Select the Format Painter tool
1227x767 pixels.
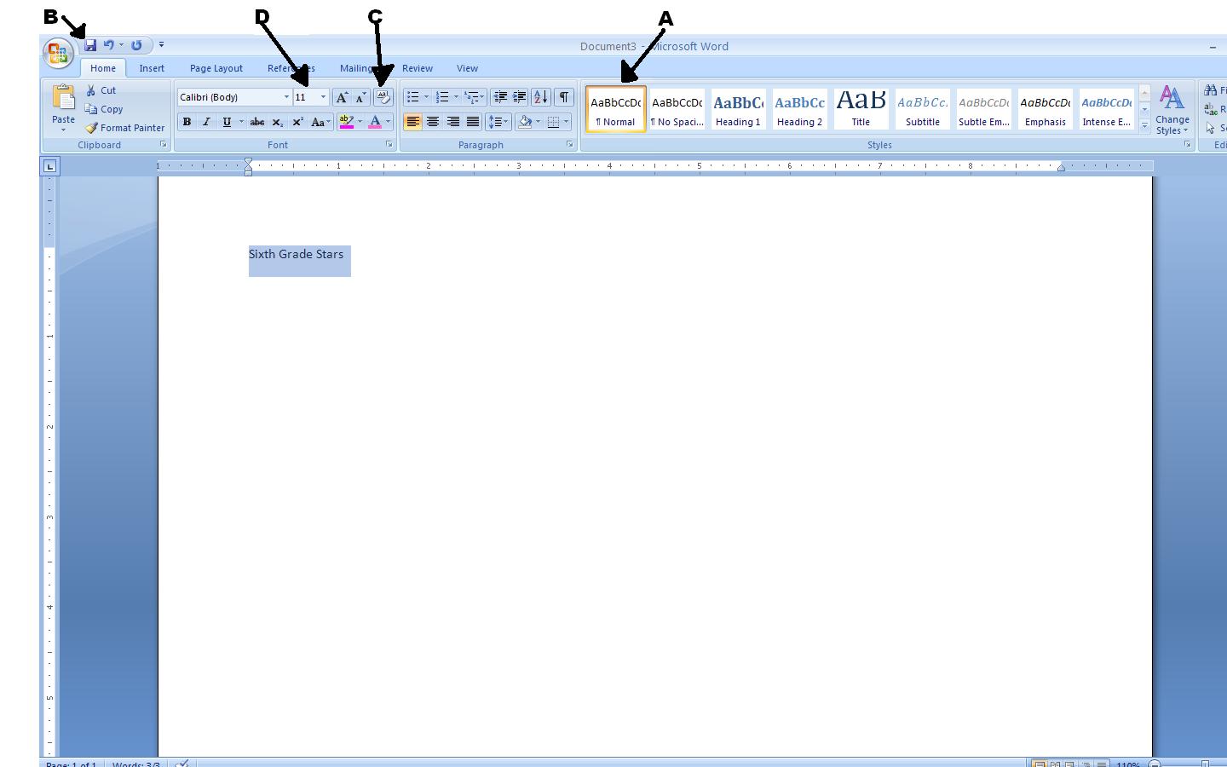(124, 128)
